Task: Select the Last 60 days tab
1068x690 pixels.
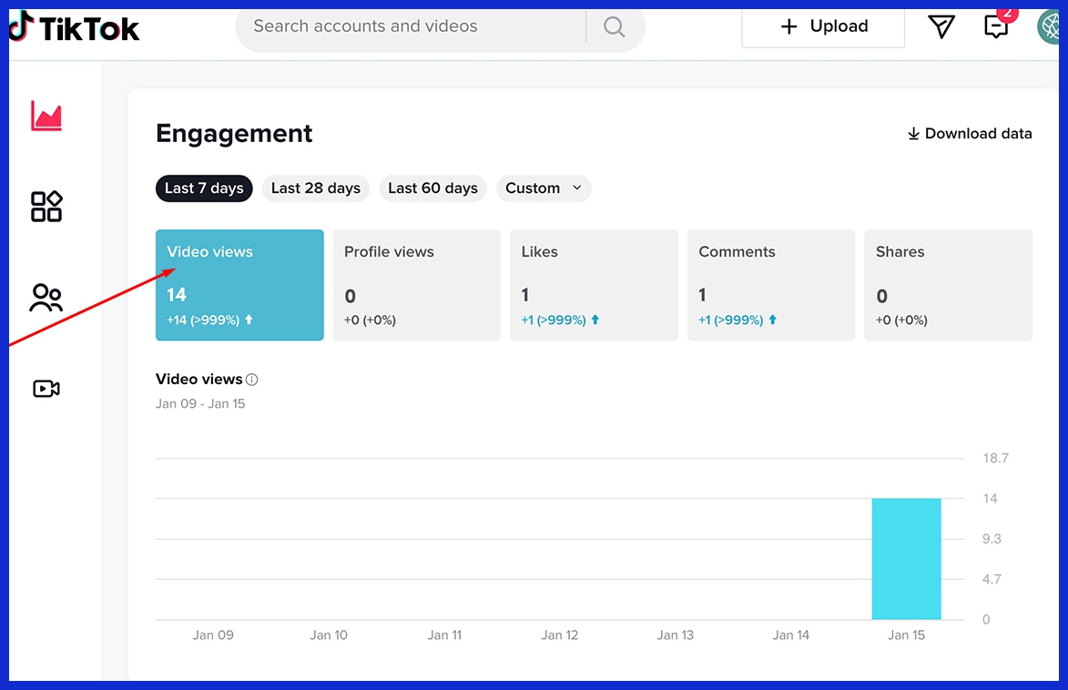Action: pyautogui.click(x=432, y=188)
